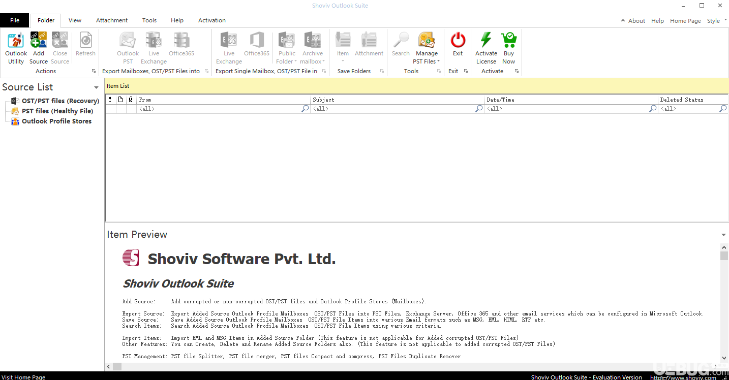Switch to the View tab
The height and width of the screenshot is (380, 729).
(x=75, y=20)
